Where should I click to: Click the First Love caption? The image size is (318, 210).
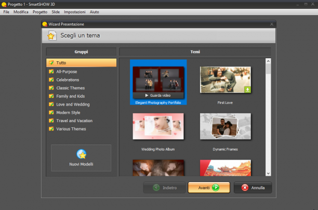click(225, 103)
